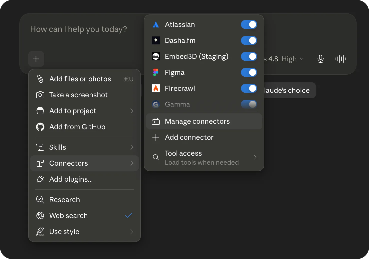Click the Atlassian connector name
This screenshot has width=369, height=259.
click(180, 24)
